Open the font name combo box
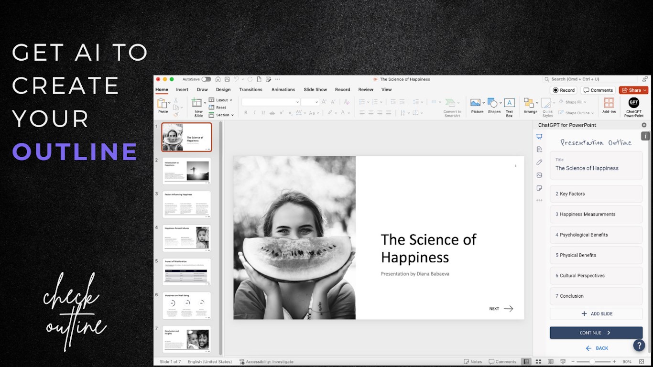The width and height of the screenshot is (653, 367). [x=271, y=102]
